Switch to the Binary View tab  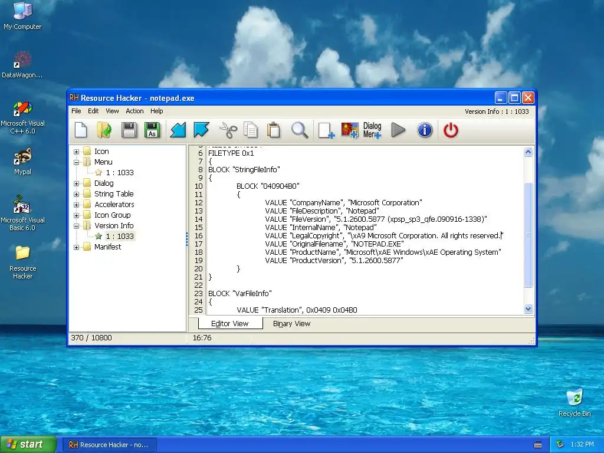(291, 324)
